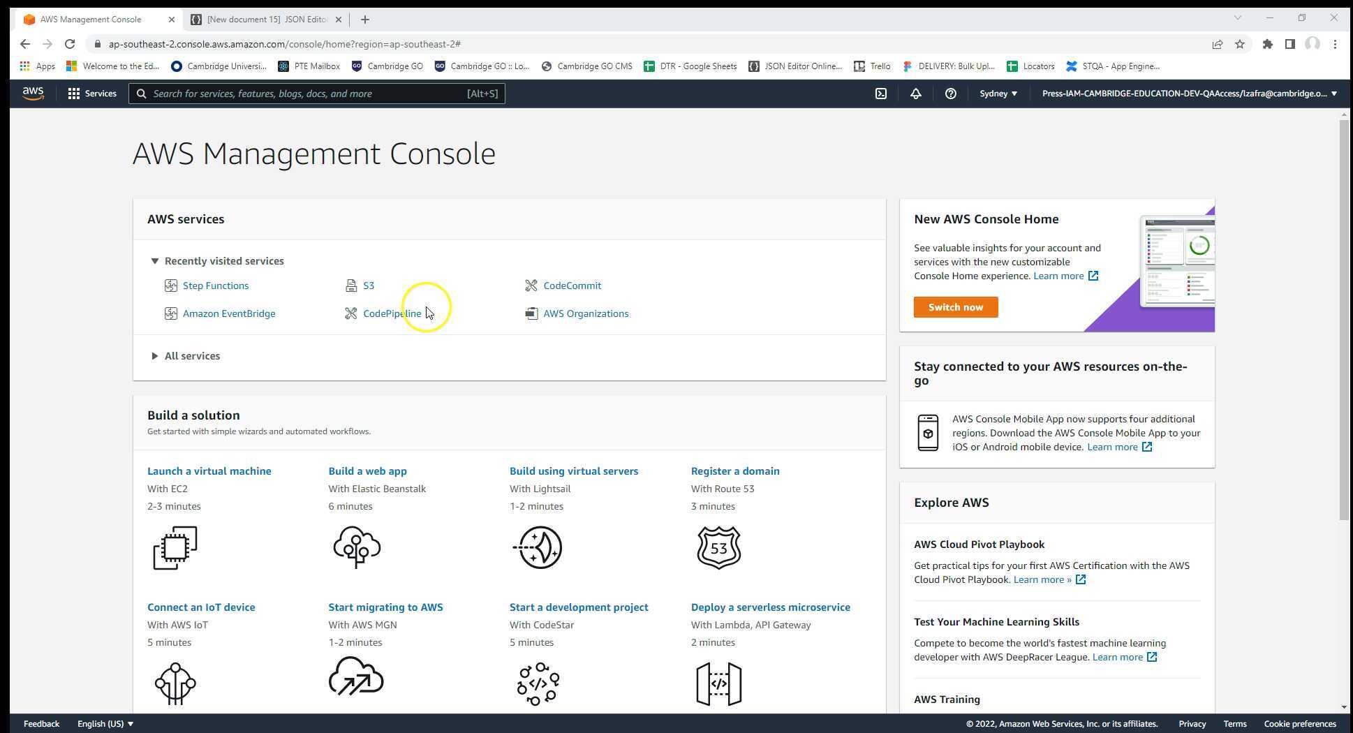Bookmark this page with star icon
This screenshot has height=733, width=1353.
pyautogui.click(x=1240, y=44)
